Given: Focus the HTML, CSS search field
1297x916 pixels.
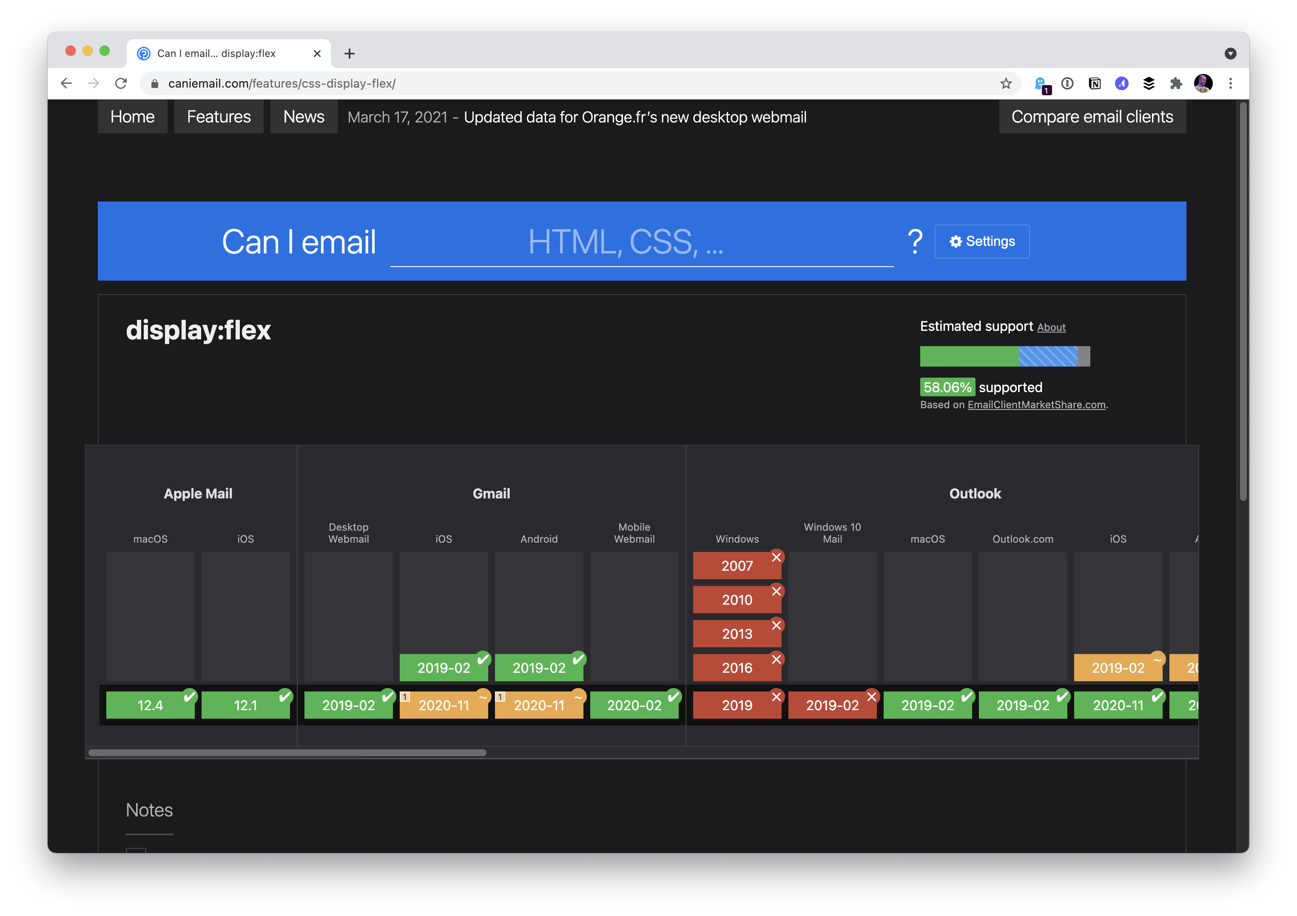Looking at the screenshot, I should coord(641,243).
